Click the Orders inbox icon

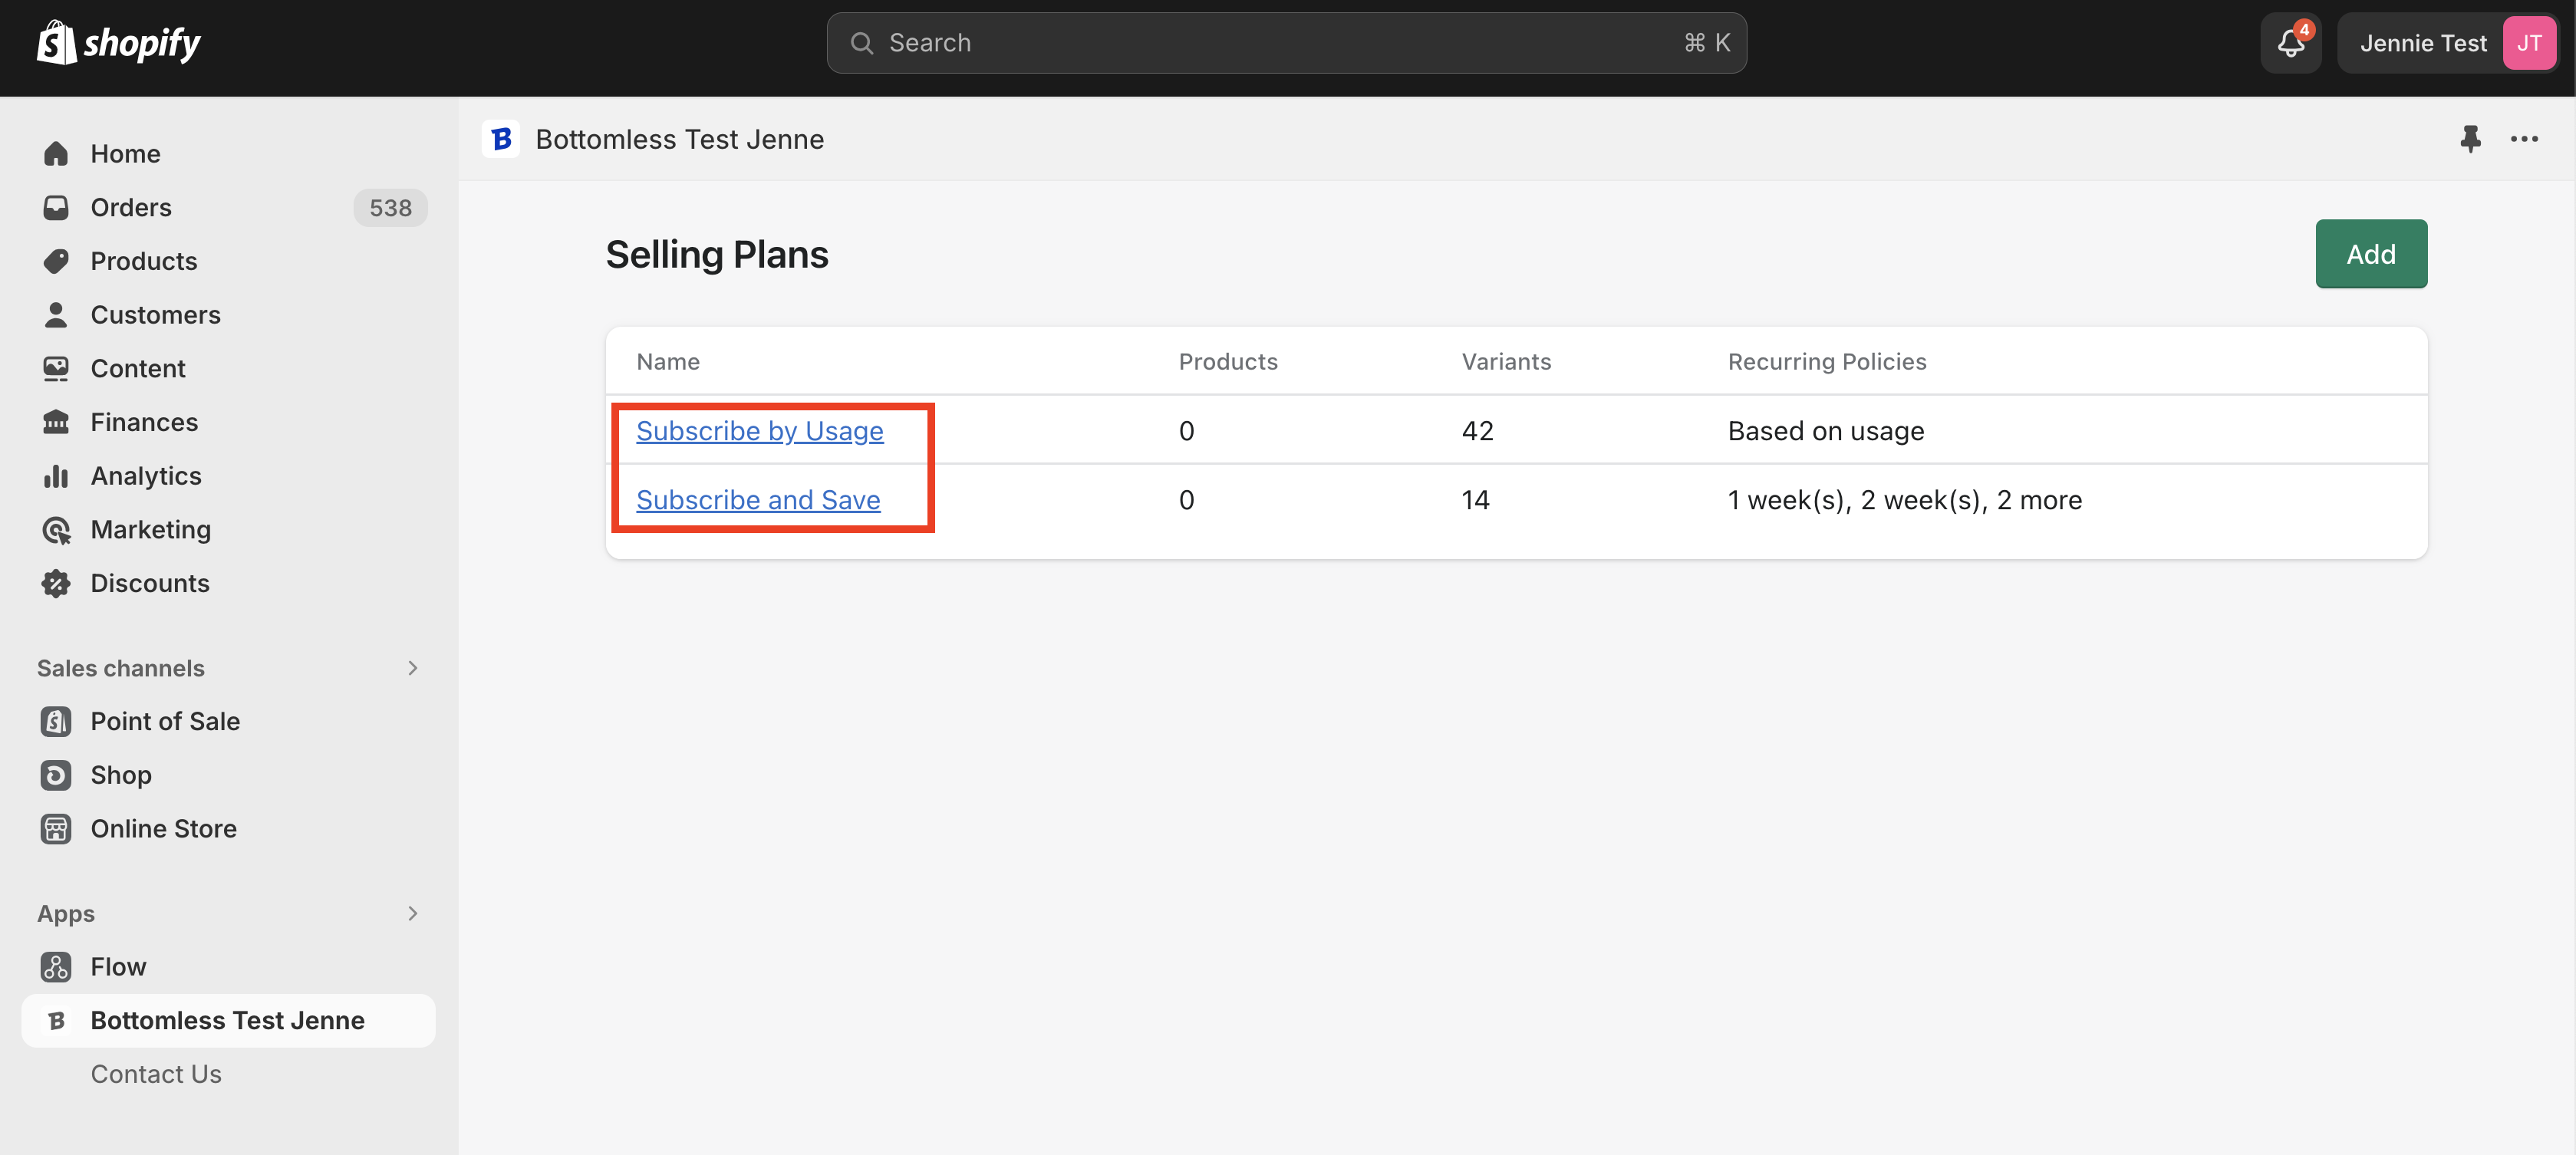pos(56,207)
